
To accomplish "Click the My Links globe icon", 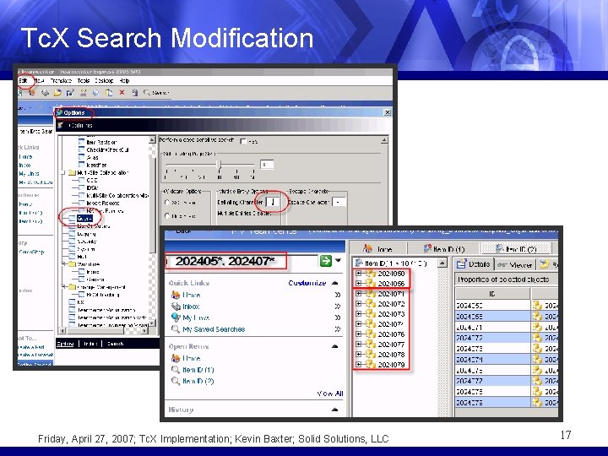I will pyautogui.click(x=176, y=318).
